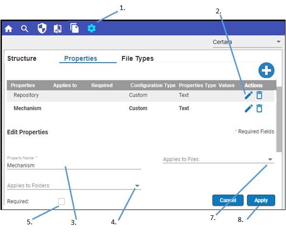Go to the Home icon

pos(9,29)
